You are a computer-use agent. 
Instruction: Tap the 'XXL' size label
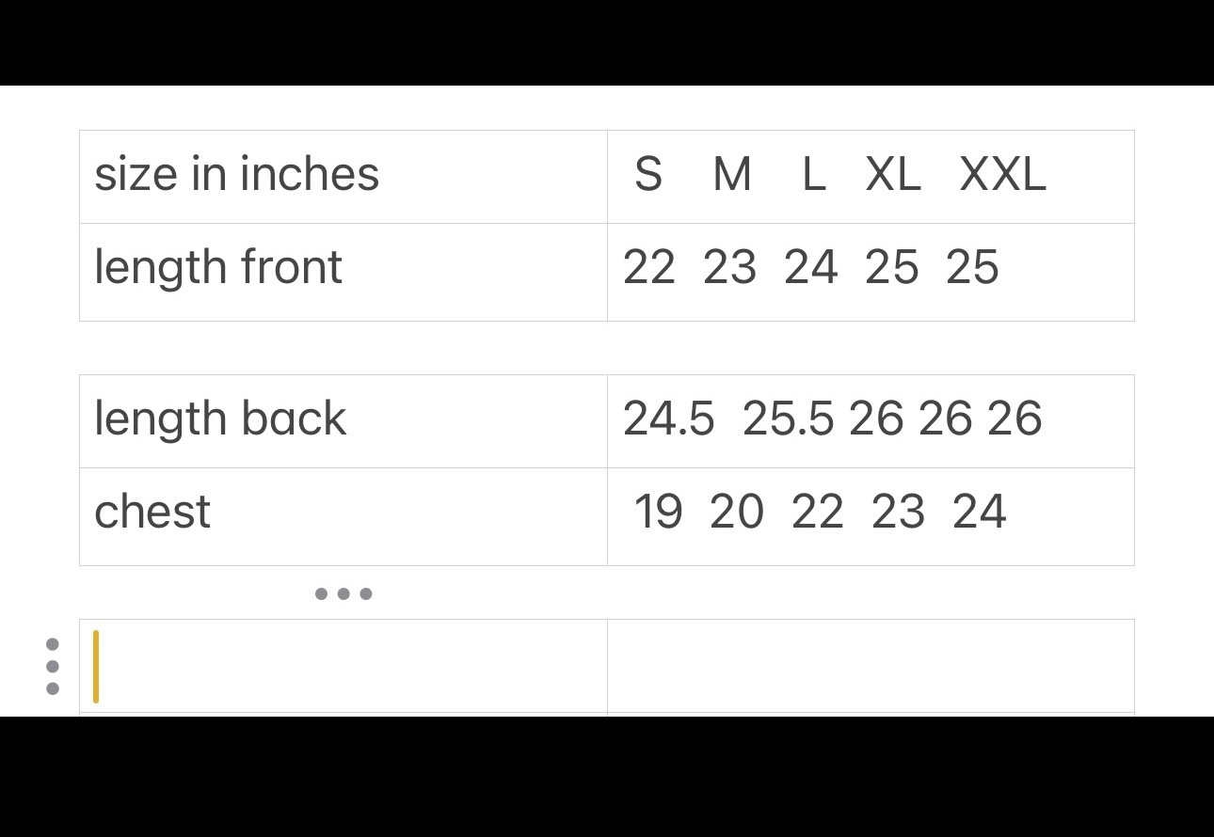(1002, 175)
